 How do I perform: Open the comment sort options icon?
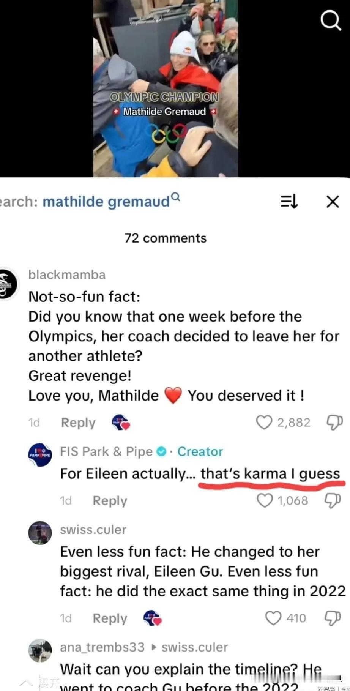289,201
